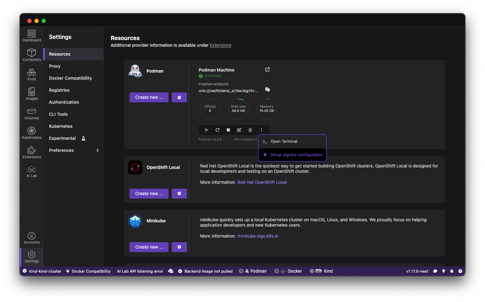This screenshot has width=485, height=302.
Task: Follow the Red Hat OpenShift Local link
Action: (262, 182)
